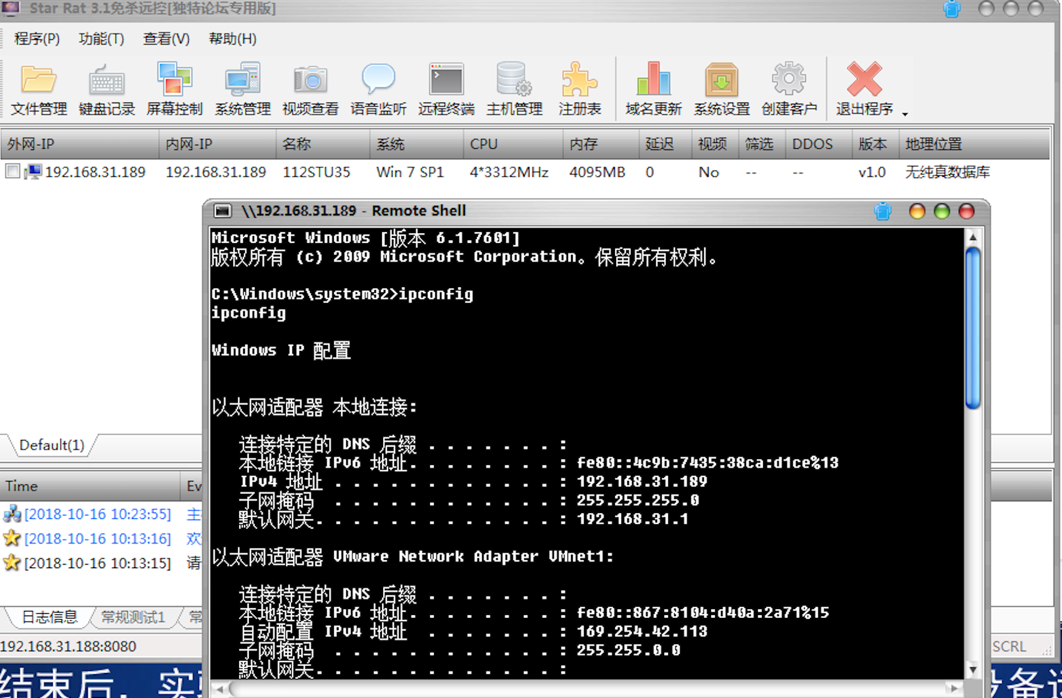
Task: Click the 地理位置 column header
Action: (x=974, y=144)
